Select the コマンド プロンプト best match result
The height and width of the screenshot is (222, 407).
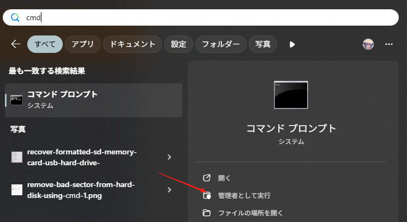tap(93, 100)
